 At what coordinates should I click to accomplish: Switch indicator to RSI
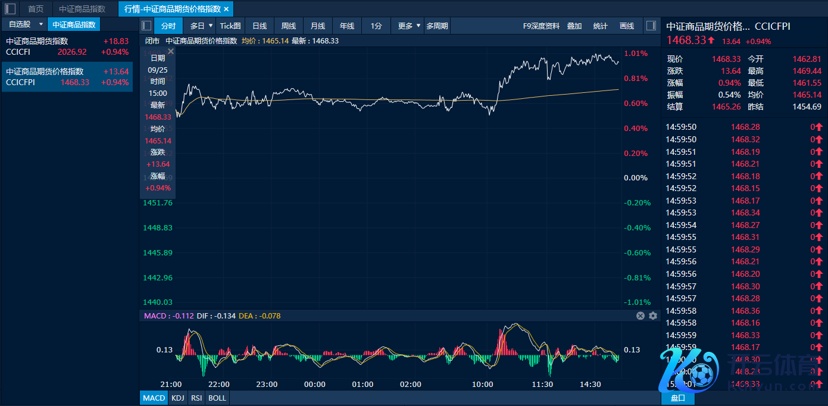[x=196, y=398]
